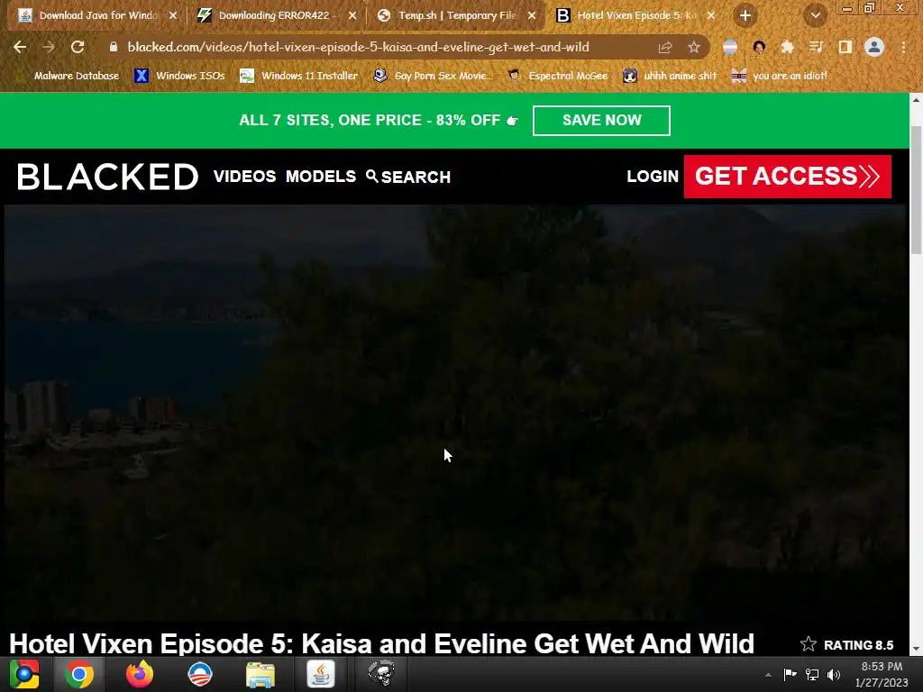Screen dimensions: 923x692
Task: Show the Chrome side panel
Action: 845,47
